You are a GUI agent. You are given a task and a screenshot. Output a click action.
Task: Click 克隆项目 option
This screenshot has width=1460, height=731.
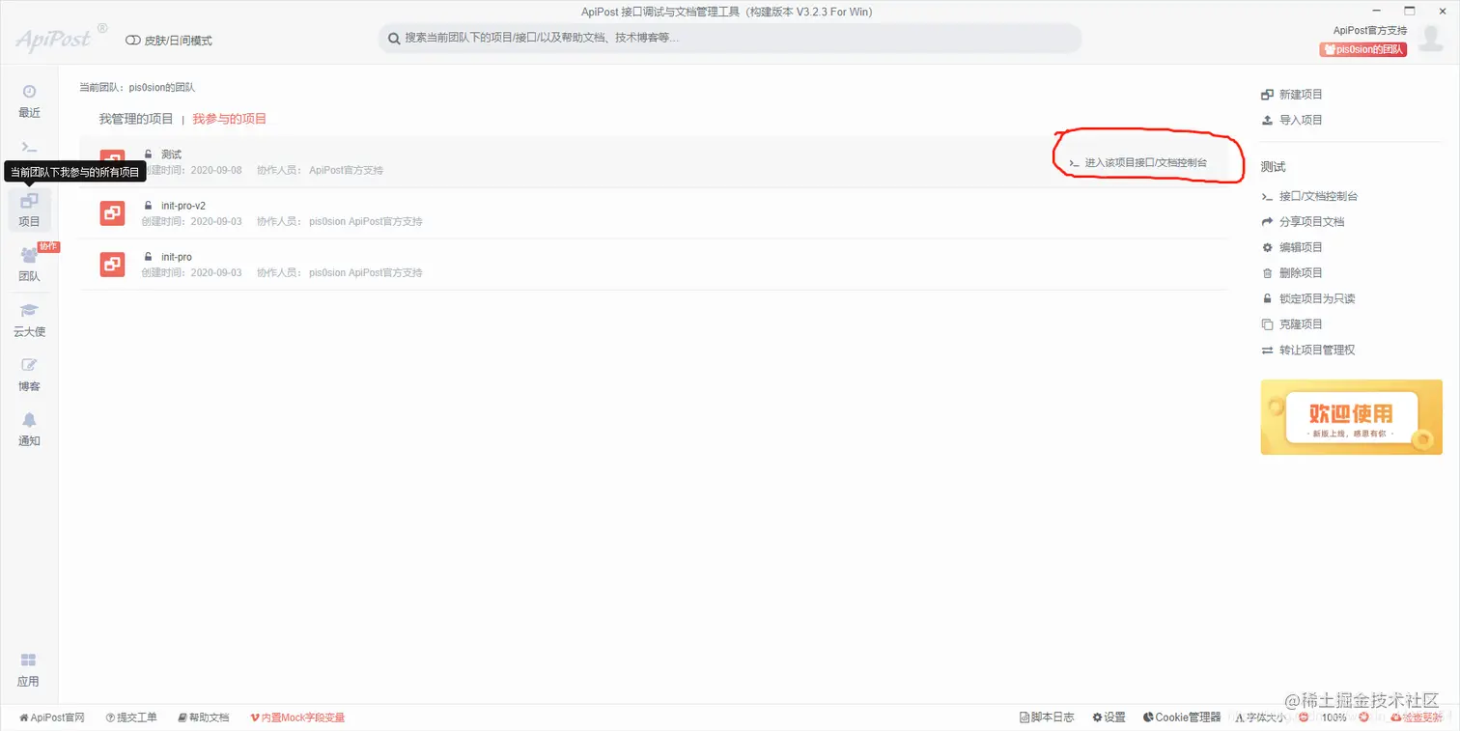1292,324
